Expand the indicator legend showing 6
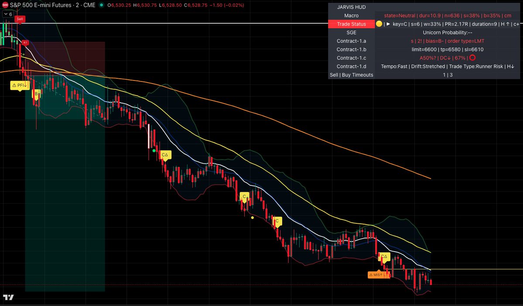 pos(8,14)
